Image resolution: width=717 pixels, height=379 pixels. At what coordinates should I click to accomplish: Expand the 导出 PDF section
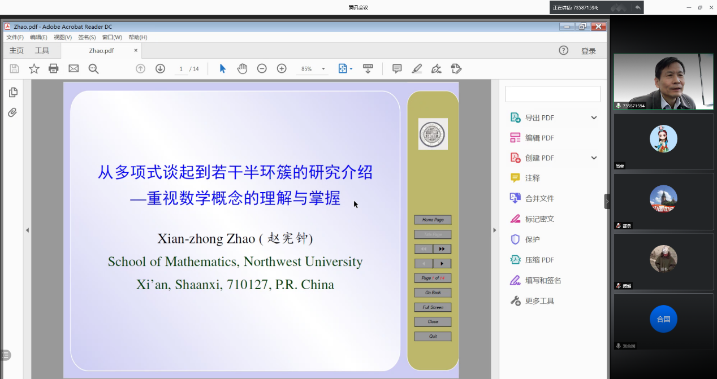pos(594,117)
